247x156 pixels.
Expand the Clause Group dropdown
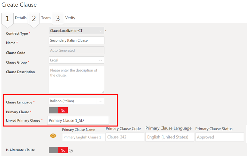(100, 60)
